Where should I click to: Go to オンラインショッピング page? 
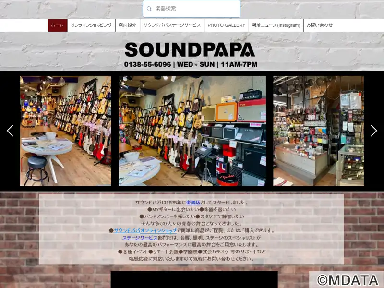91,25
